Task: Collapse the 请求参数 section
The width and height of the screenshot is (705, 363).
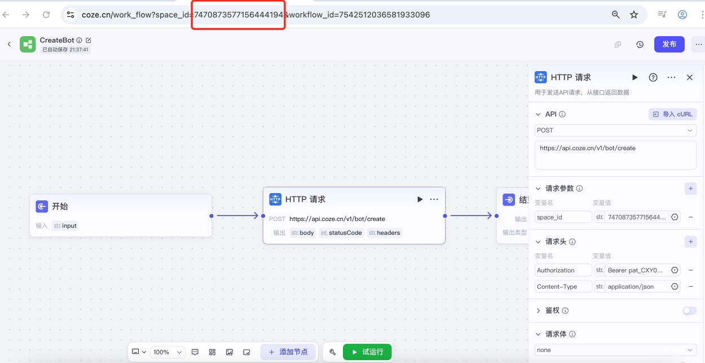Action: click(537, 189)
